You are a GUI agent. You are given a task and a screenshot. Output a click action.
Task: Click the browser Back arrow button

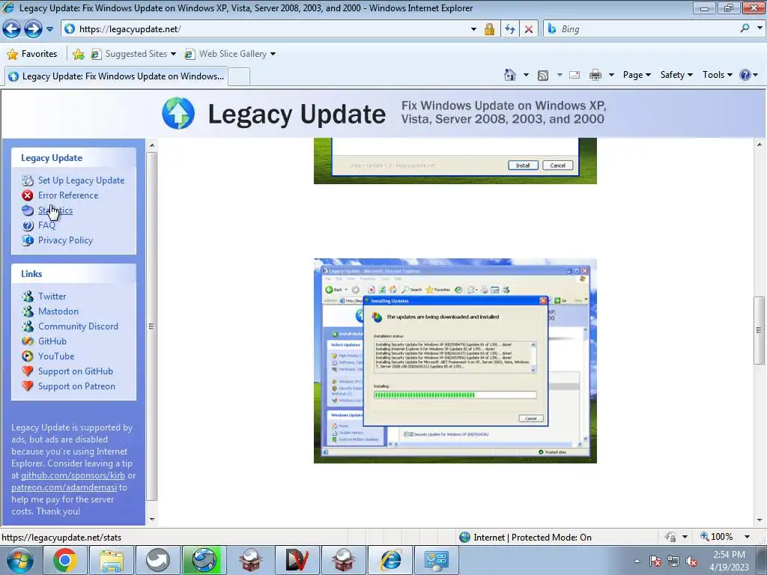pyautogui.click(x=12, y=29)
